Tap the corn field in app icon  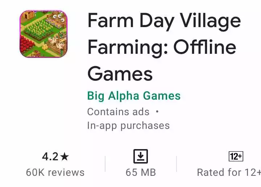coord(38,31)
